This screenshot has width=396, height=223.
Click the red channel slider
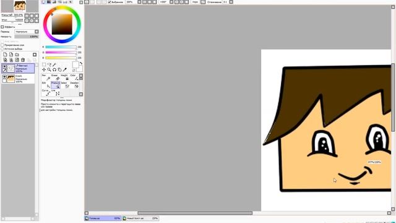(x=61, y=47)
